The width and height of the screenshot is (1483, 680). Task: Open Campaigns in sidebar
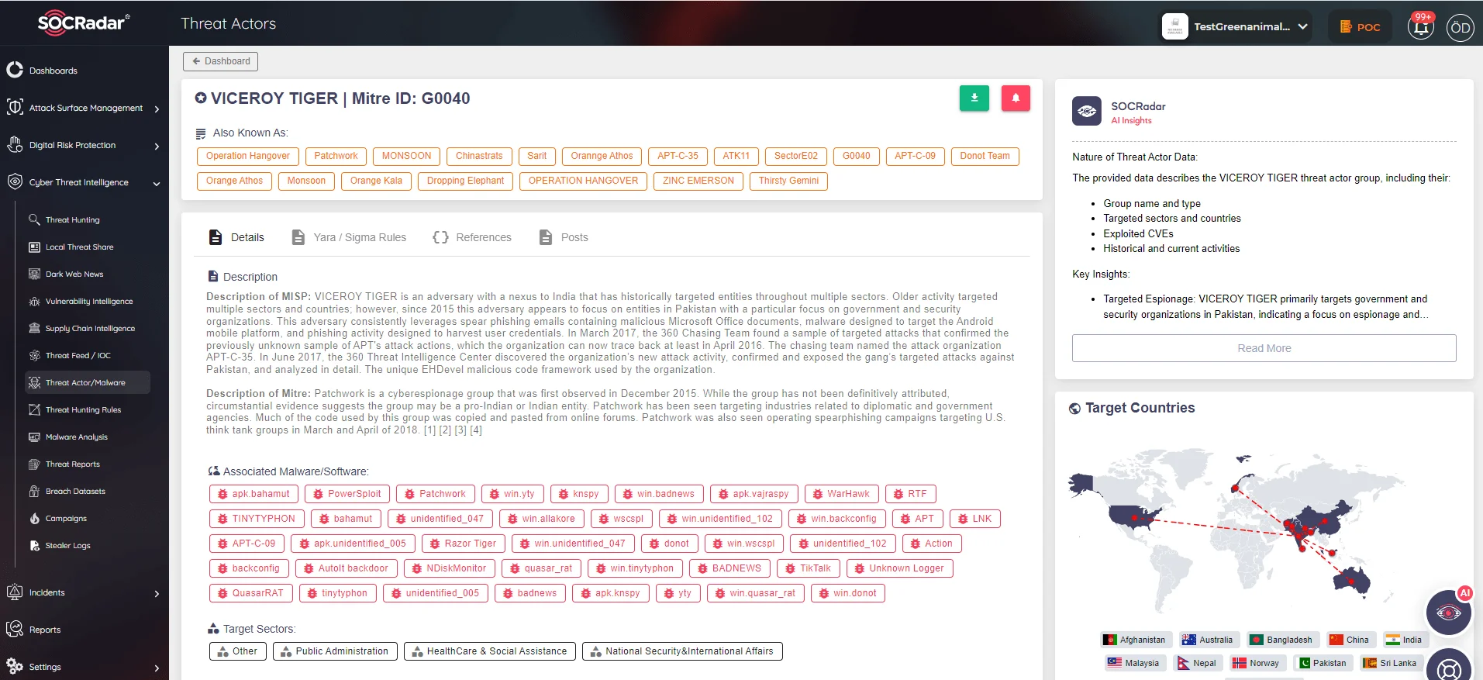click(66, 519)
